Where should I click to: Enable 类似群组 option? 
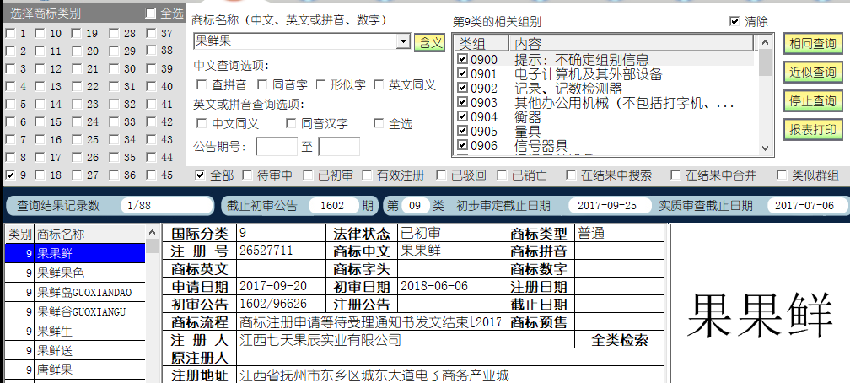pyautogui.click(x=782, y=175)
